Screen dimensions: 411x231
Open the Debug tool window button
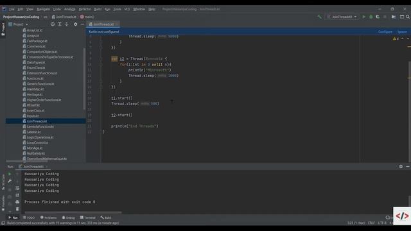pyautogui.click(x=69, y=218)
